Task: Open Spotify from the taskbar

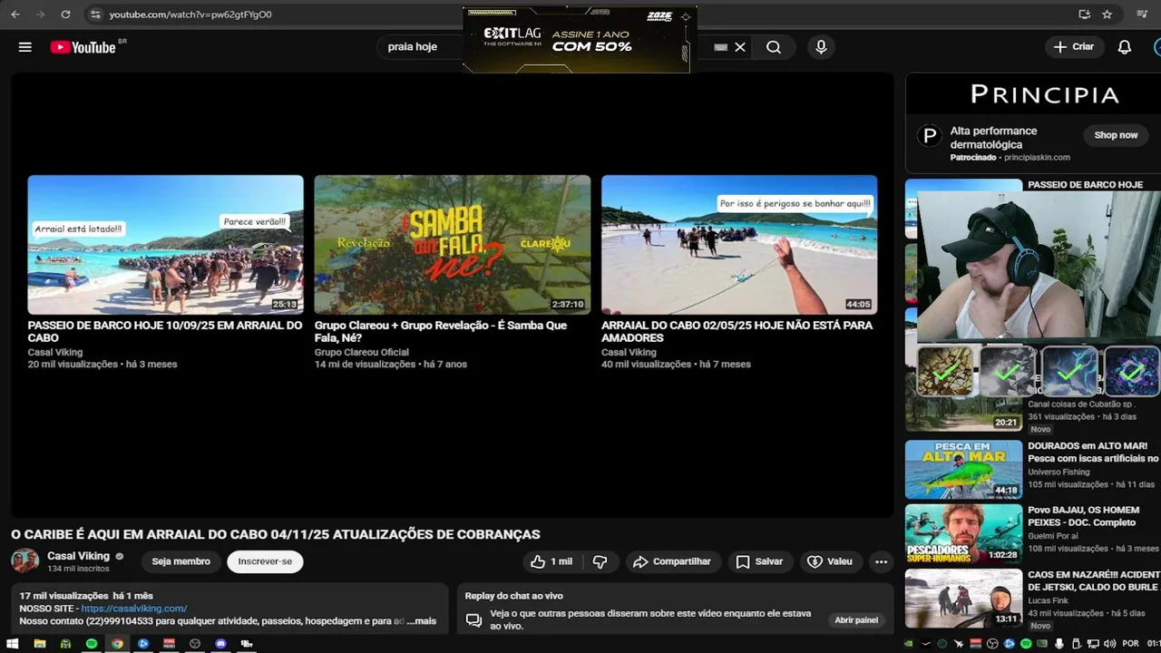Action: point(92,644)
